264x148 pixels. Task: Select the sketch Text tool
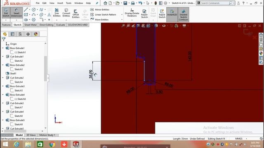pyautogui.click(x=49, y=15)
